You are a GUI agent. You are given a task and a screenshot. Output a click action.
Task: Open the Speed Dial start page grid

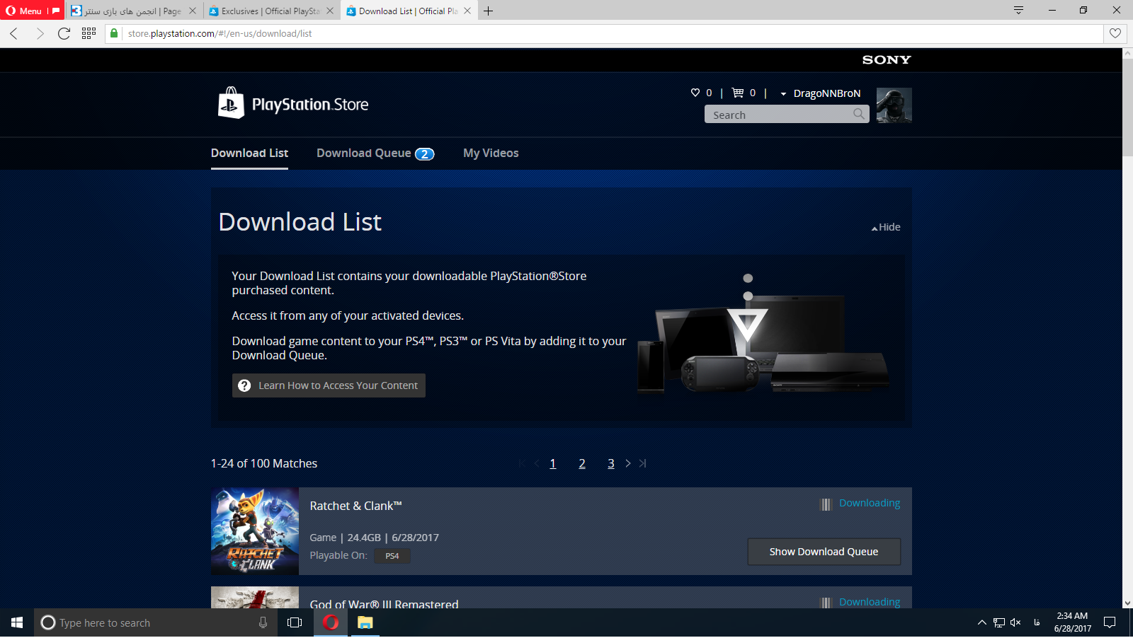[x=89, y=33]
